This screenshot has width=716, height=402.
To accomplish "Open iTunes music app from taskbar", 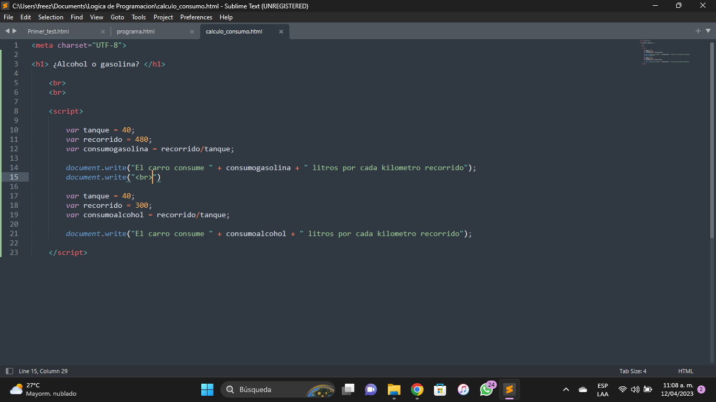I will pyautogui.click(x=463, y=389).
